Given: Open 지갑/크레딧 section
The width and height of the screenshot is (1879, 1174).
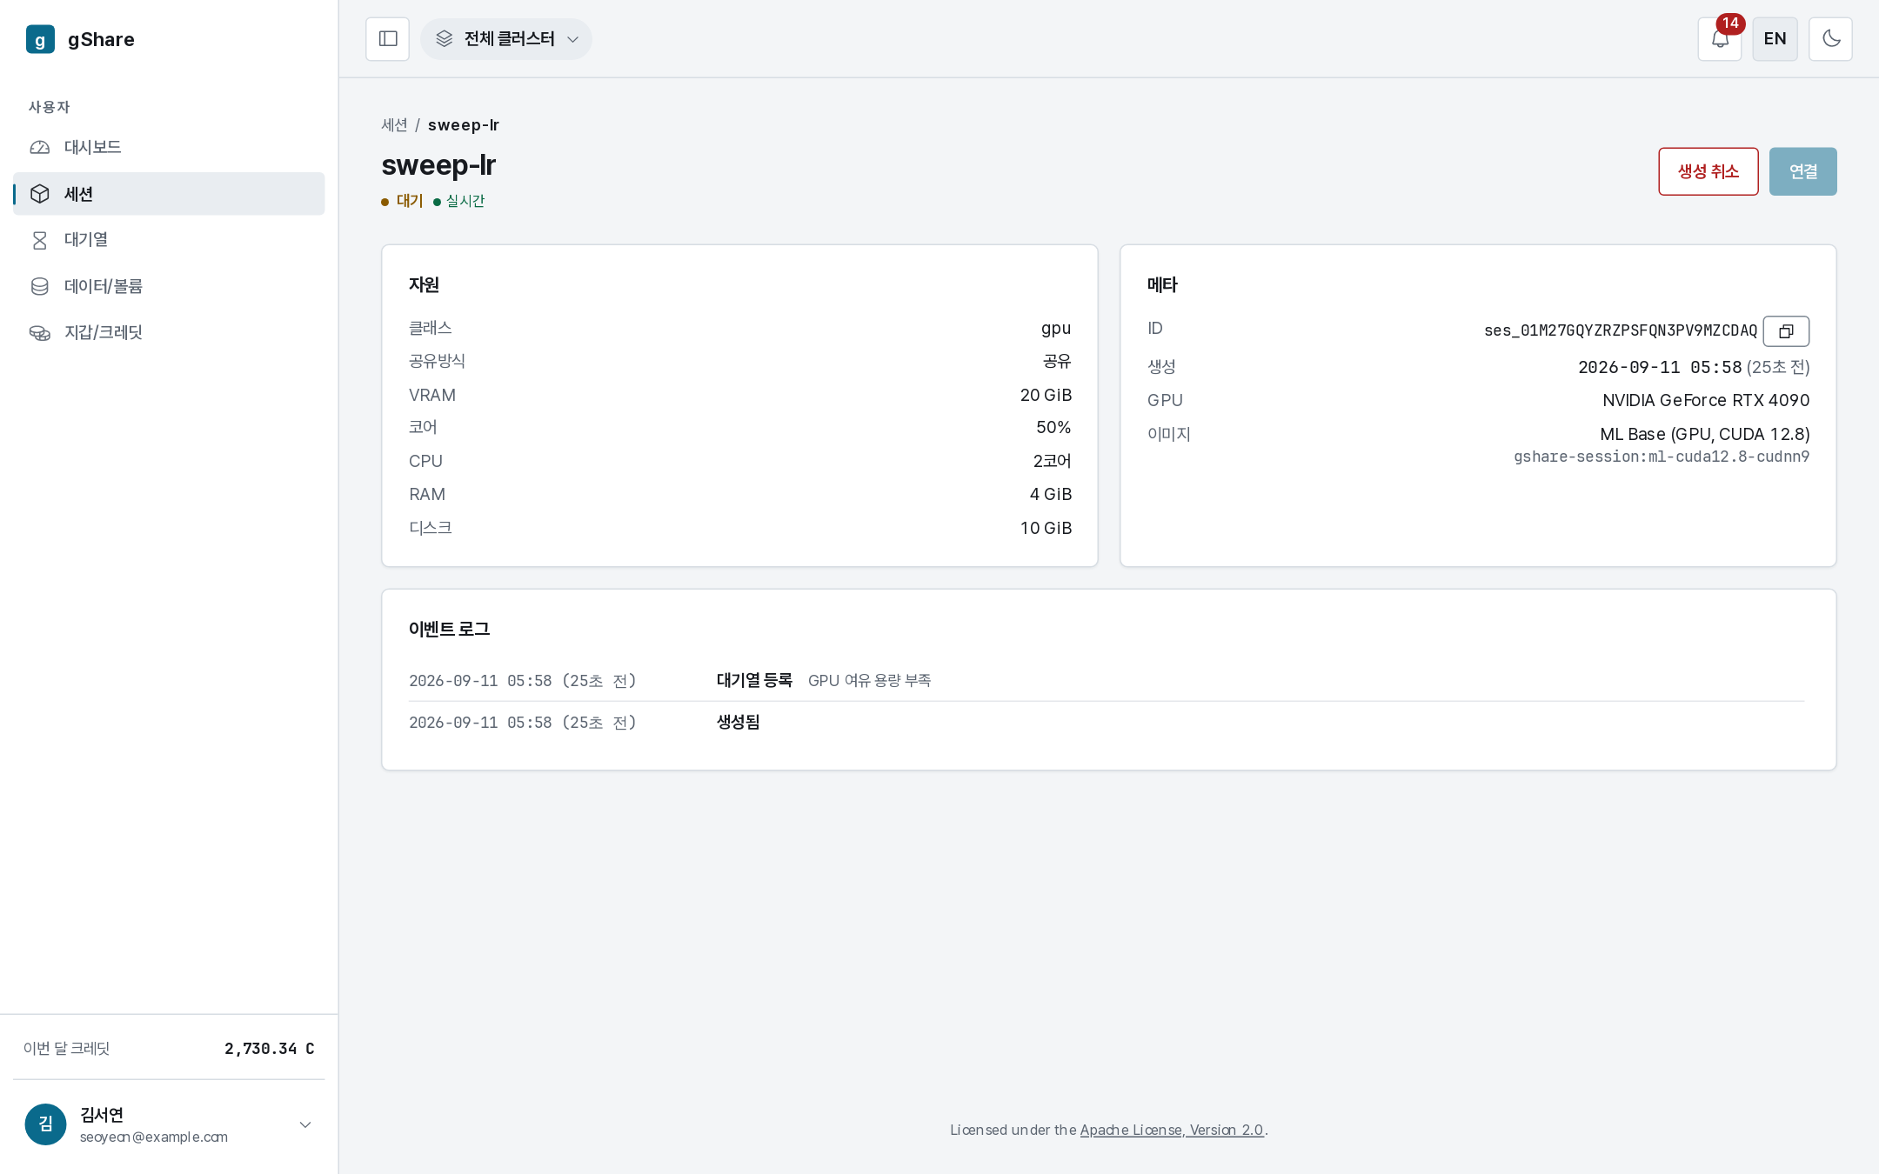Looking at the screenshot, I should 169,332.
